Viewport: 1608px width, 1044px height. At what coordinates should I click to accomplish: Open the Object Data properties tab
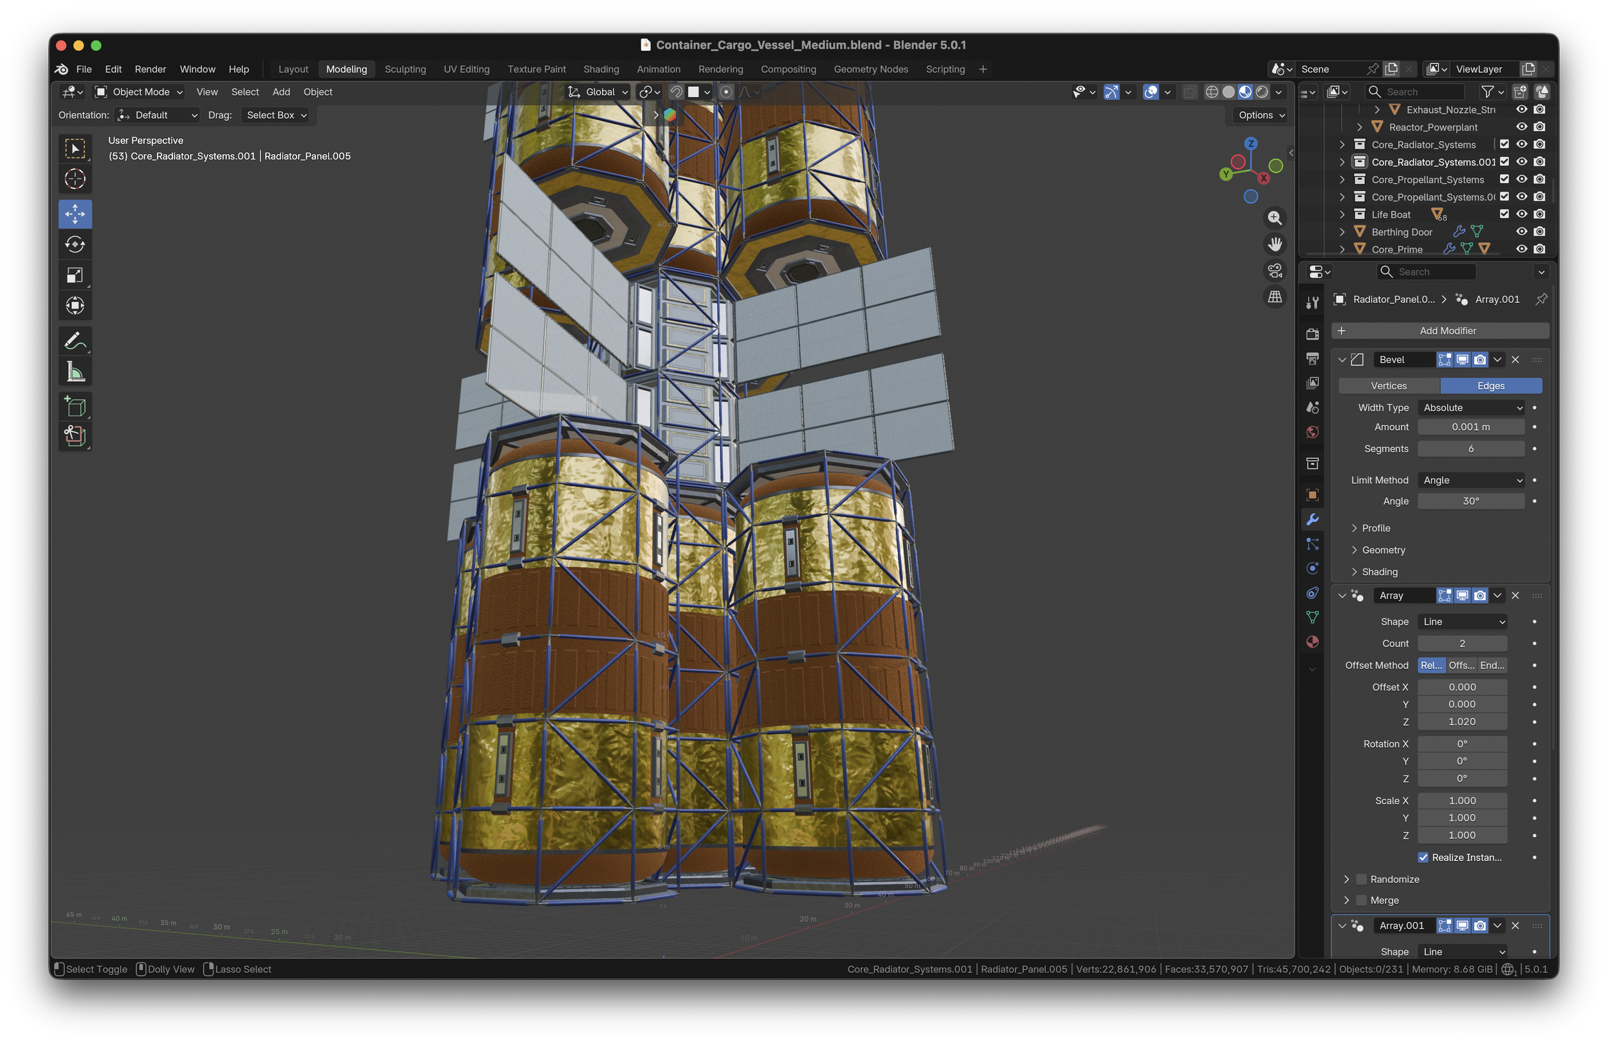click(x=1312, y=617)
